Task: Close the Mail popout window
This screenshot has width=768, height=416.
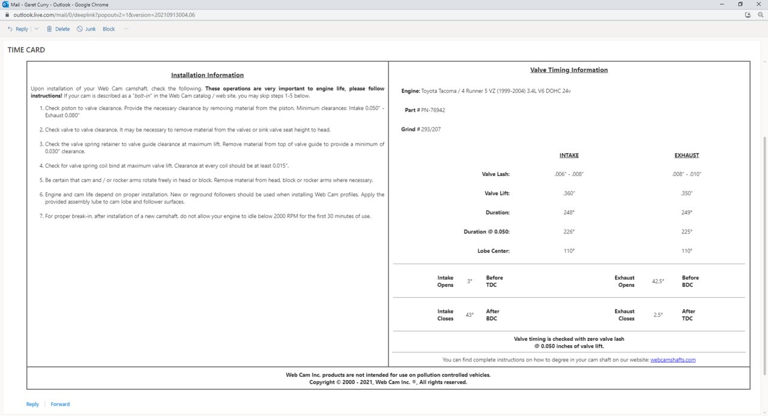Action: [x=760, y=4]
